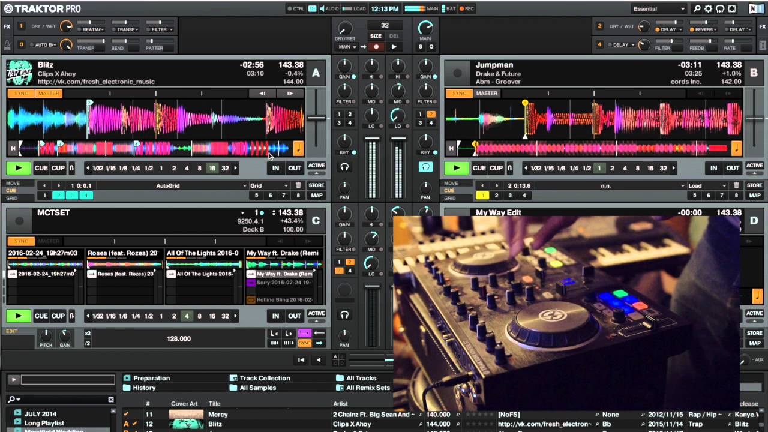The image size is (768, 432).
Task: Skip Deck B to track start
Action: 451,148
